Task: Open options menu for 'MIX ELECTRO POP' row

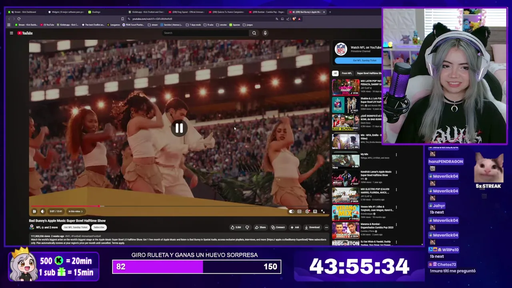Action: pyautogui.click(x=396, y=190)
